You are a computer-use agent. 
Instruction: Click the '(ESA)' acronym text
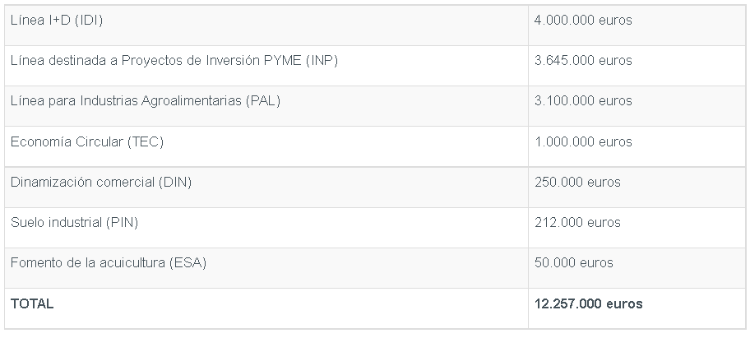click(x=187, y=263)
